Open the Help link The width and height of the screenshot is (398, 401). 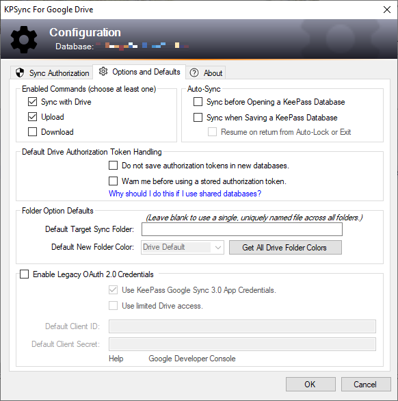click(116, 359)
